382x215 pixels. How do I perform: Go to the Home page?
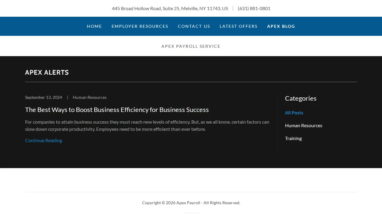[x=94, y=26]
